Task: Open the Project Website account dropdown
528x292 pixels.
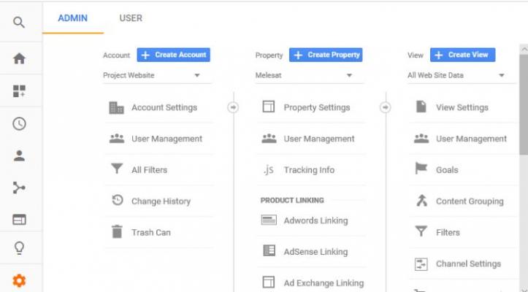Action: coord(157,75)
